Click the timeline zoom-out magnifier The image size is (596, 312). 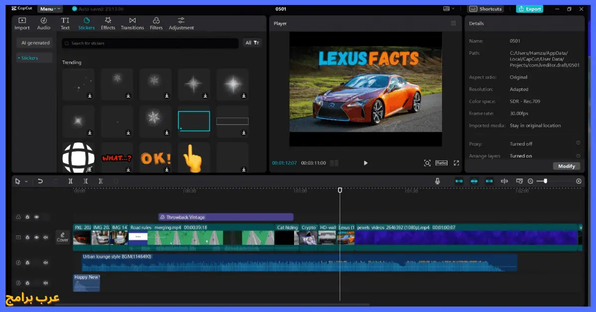(x=530, y=181)
